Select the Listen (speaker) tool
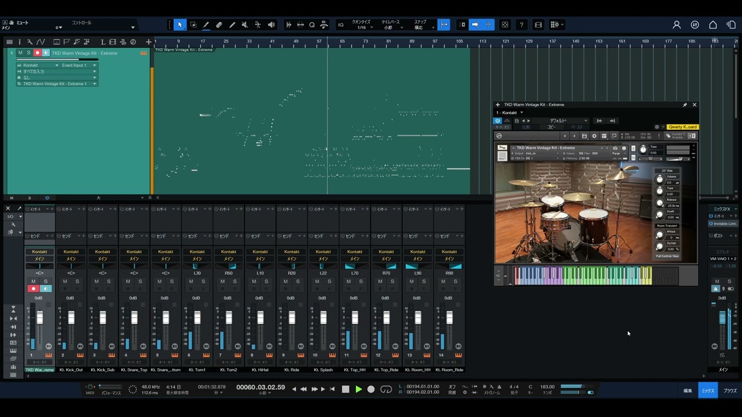 (271, 25)
